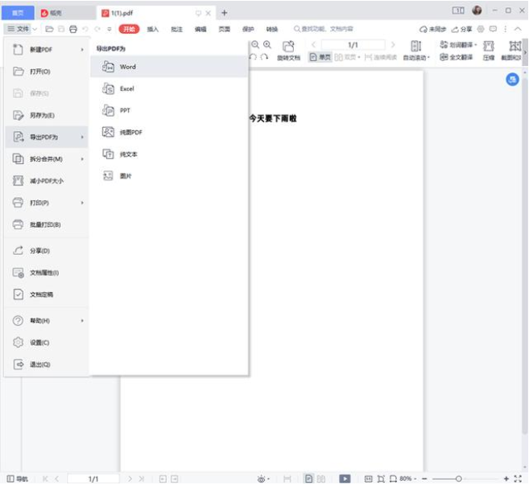The image size is (529, 485).
Task: Click the PPT export icon
Action: tap(108, 110)
